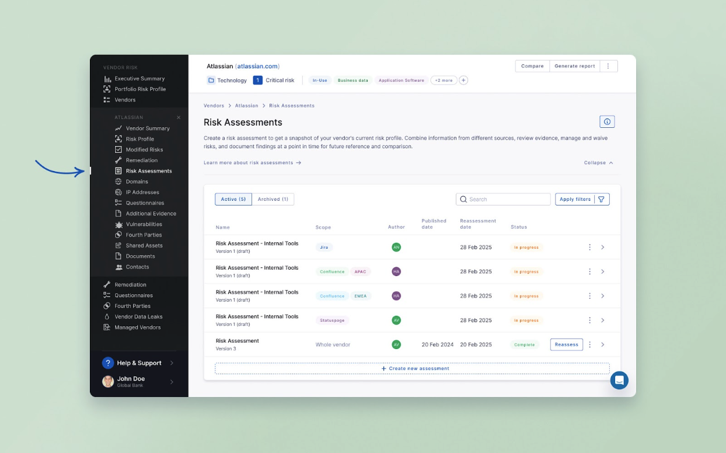Open Additional Evidence document icon

118,214
